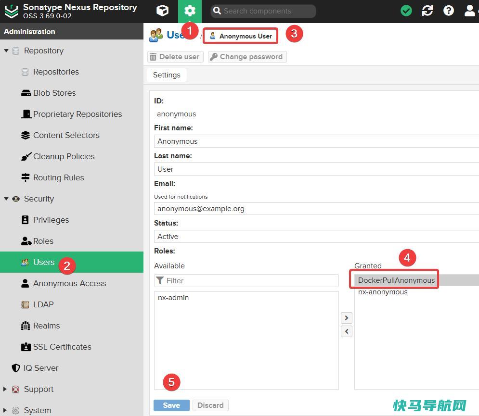
Task: Click the LDAP book icon
Action: [25, 304]
